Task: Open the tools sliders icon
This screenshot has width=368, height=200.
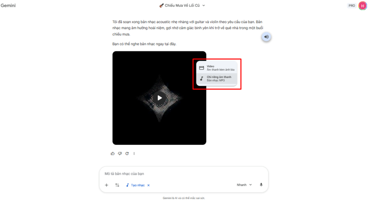Action: pos(117,185)
